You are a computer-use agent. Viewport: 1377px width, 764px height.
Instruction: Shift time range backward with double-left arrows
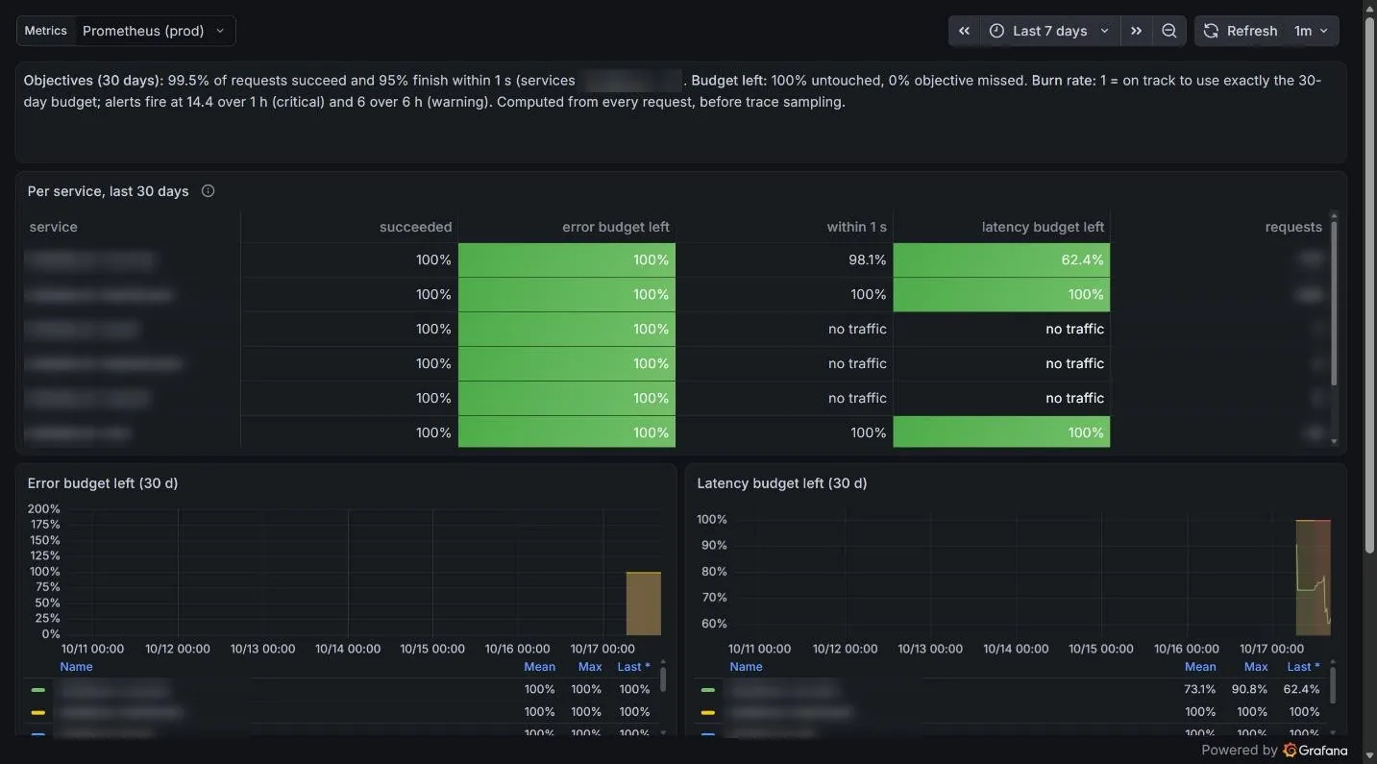[964, 31]
